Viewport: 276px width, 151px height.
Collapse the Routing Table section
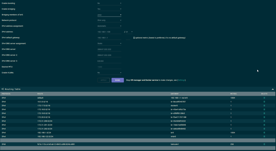pyautogui.click(x=273, y=89)
